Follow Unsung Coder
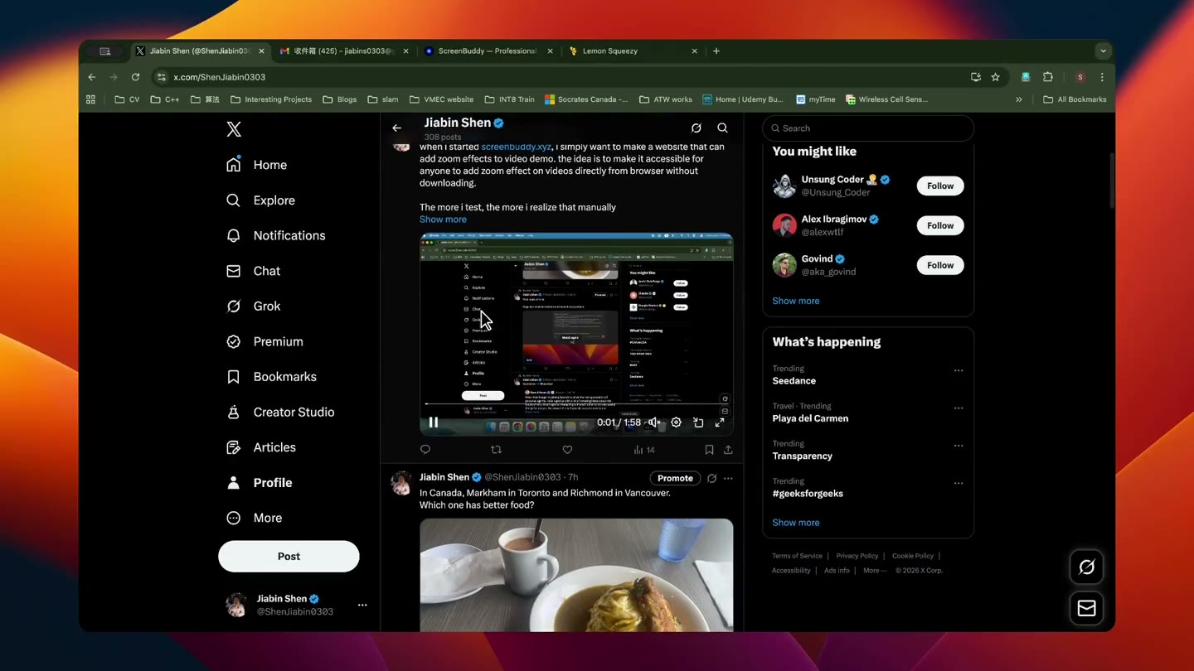Screen dimensions: 1194x671 coord(940,186)
